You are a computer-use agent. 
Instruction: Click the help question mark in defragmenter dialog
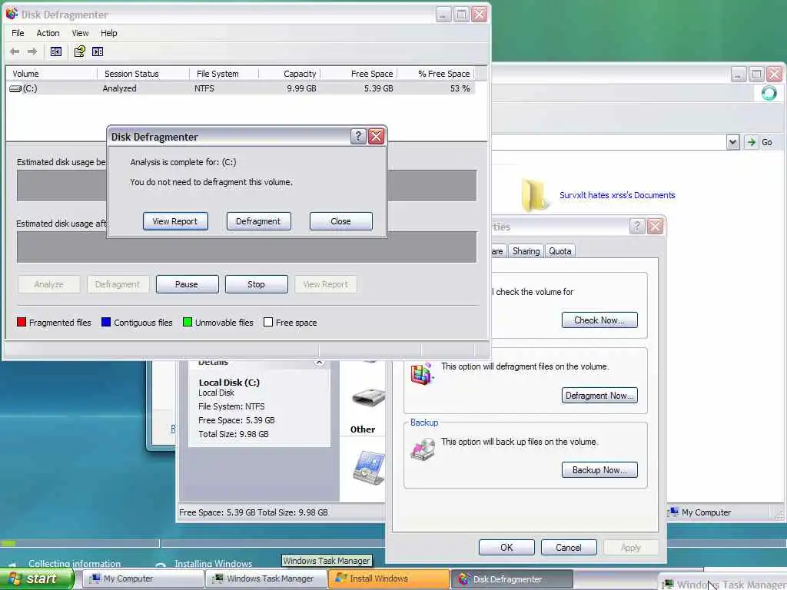pyautogui.click(x=358, y=136)
